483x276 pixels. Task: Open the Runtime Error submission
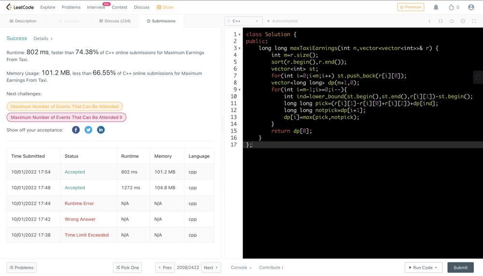tap(79, 203)
